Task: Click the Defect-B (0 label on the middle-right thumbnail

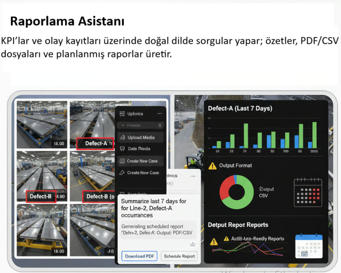Action: [x=99, y=196]
